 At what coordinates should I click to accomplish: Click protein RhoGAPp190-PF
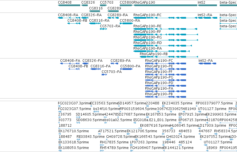point(165,75)
